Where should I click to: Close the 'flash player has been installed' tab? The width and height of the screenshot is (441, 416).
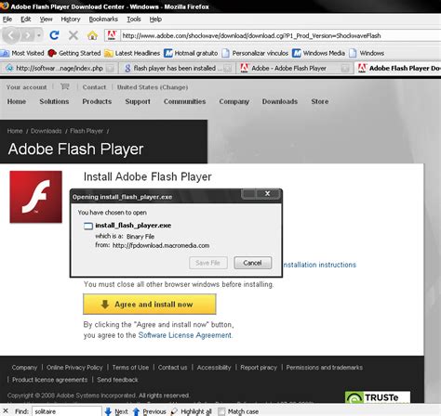(x=228, y=68)
